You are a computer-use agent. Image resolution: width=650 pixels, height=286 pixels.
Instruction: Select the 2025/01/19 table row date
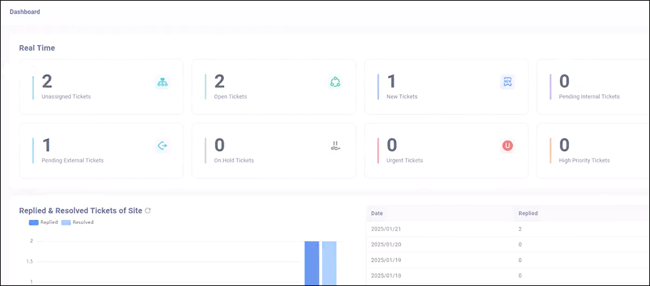point(386,260)
